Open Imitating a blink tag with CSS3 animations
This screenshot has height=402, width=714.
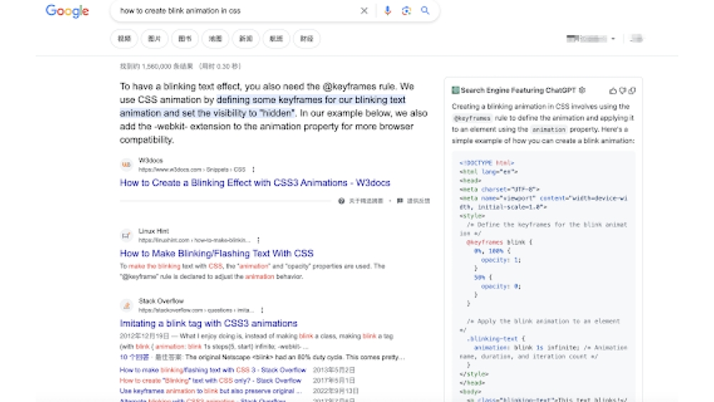pyautogui.click(x=208, y=323)
